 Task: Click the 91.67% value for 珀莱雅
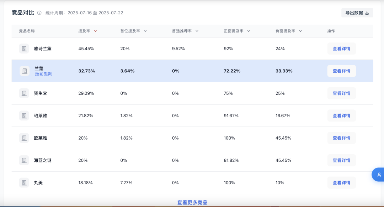click(x=231, y=115)
